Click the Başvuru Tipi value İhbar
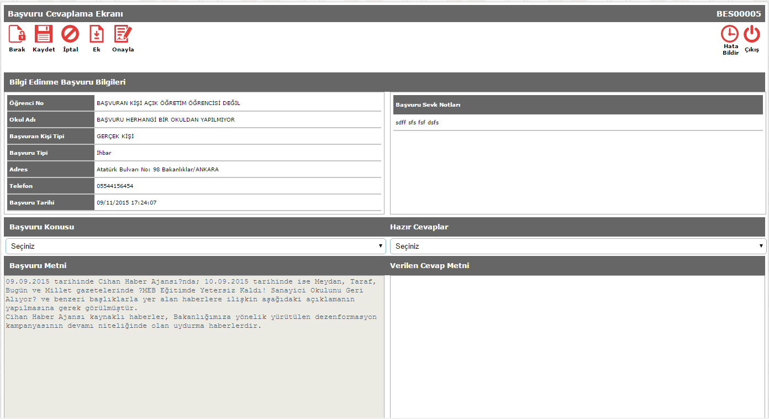Screen dimensions: 769x419 104,153
